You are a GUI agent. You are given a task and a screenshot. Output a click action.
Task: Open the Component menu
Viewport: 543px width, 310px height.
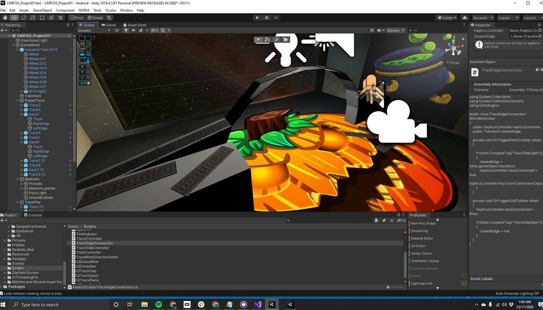pyautogui.click(x=65, y=10)
